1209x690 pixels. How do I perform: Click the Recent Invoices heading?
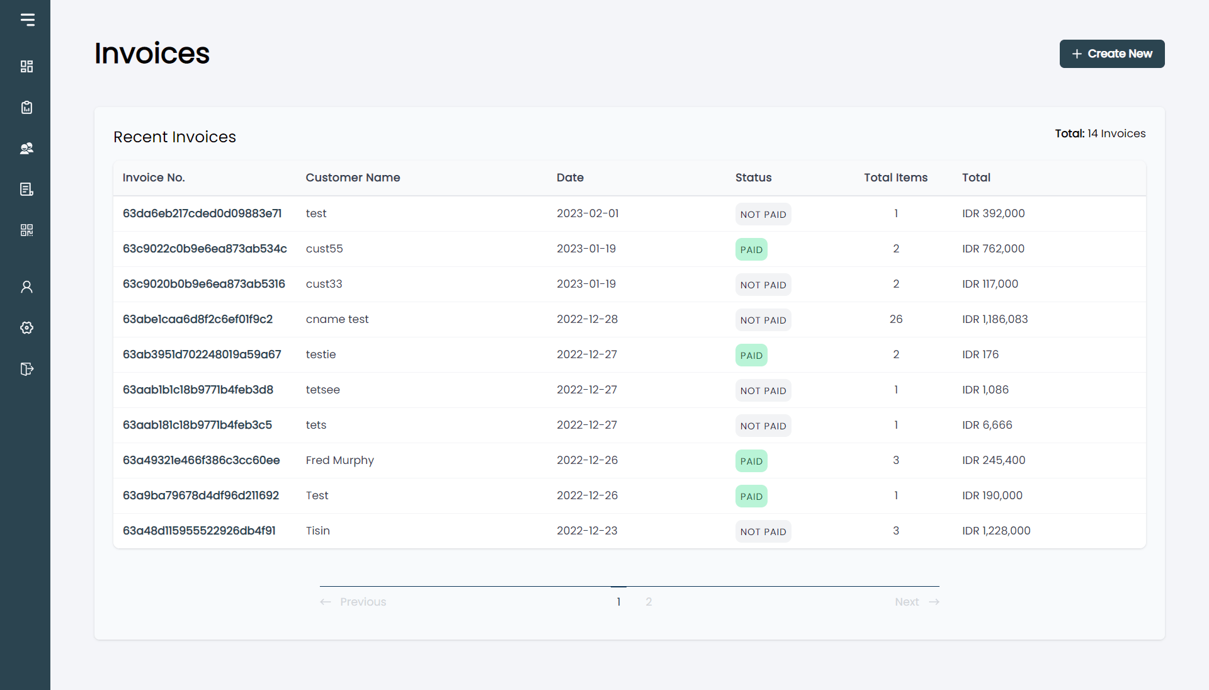click(x=174, y=137)
